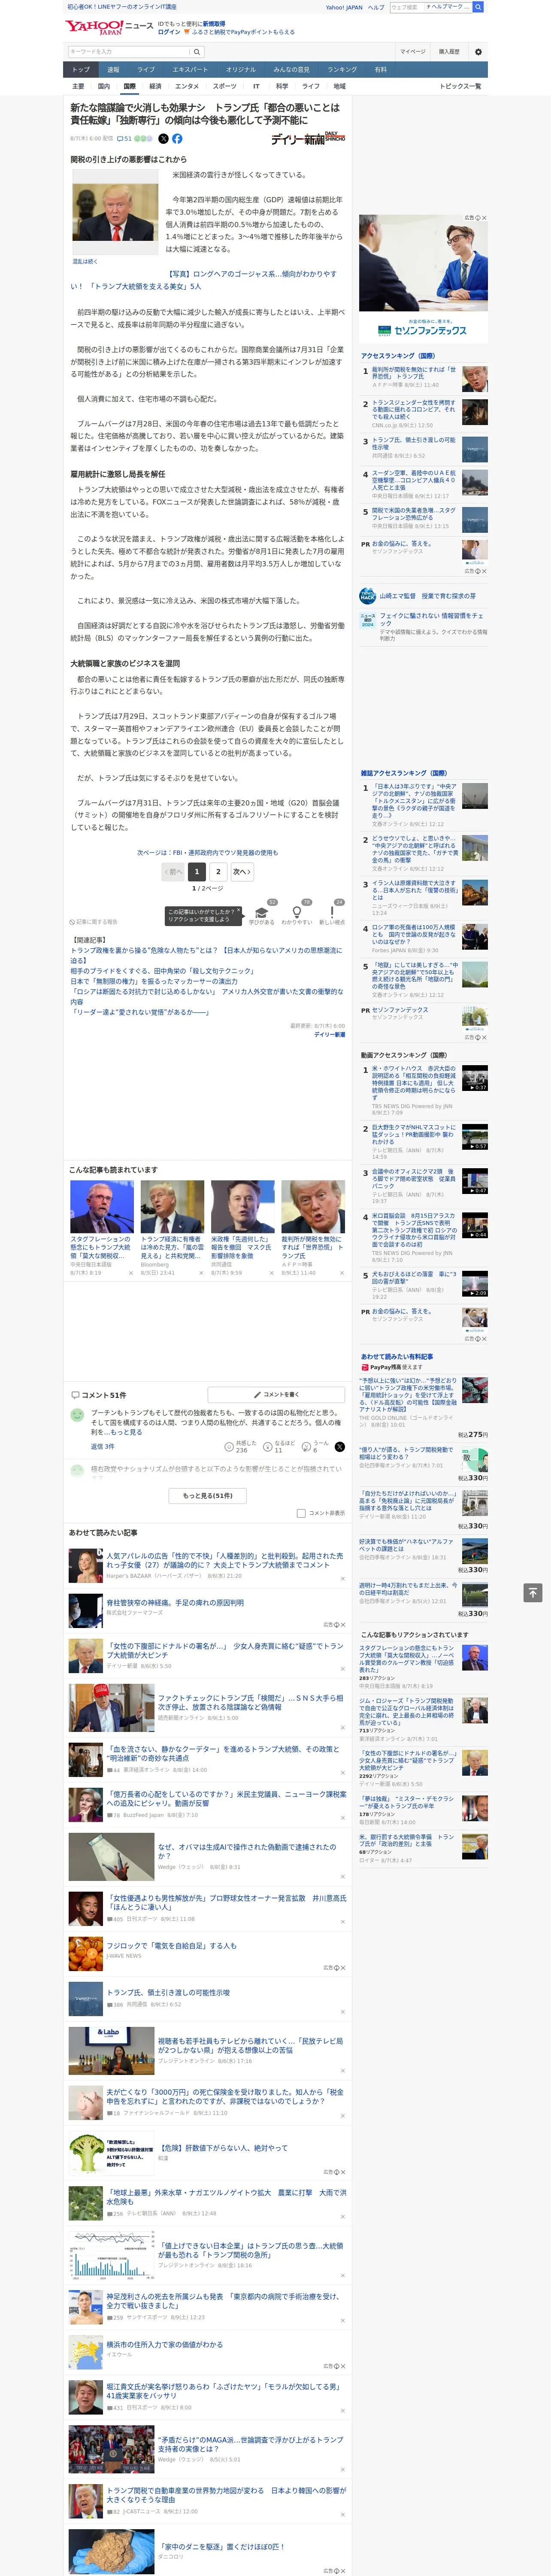Click 記事に関する報告 report icon

point(93,922)
